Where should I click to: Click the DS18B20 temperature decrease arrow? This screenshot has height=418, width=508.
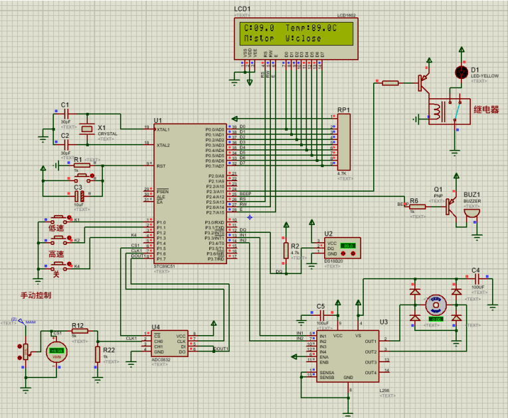[343, 253]
